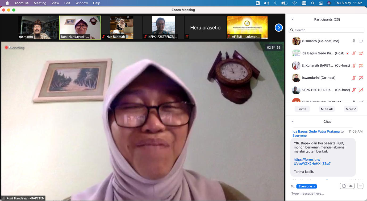367x201 pixels.
Task: Open the volume control in menu bar
Action: coord(266,3)
